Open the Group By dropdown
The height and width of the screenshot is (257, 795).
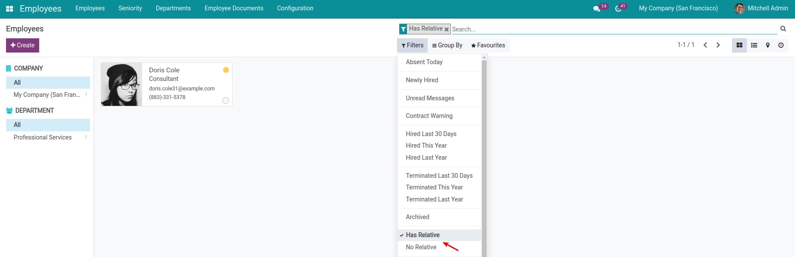tap(447, 45)
